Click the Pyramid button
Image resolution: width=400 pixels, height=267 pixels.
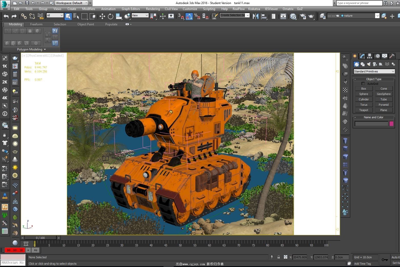point(384,105)
